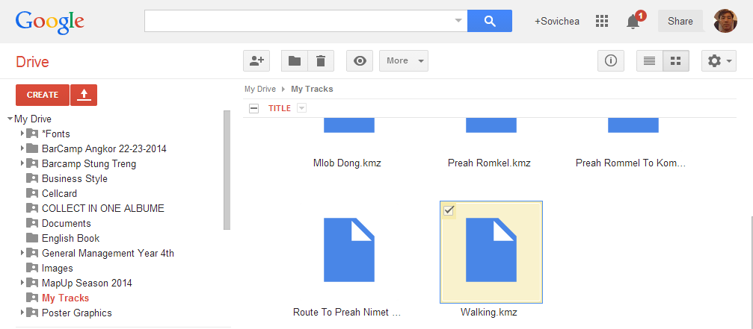
Task: Uncheck the Walking.kmz checkbox
Action: pyautogui.click(x=449, y=210)
